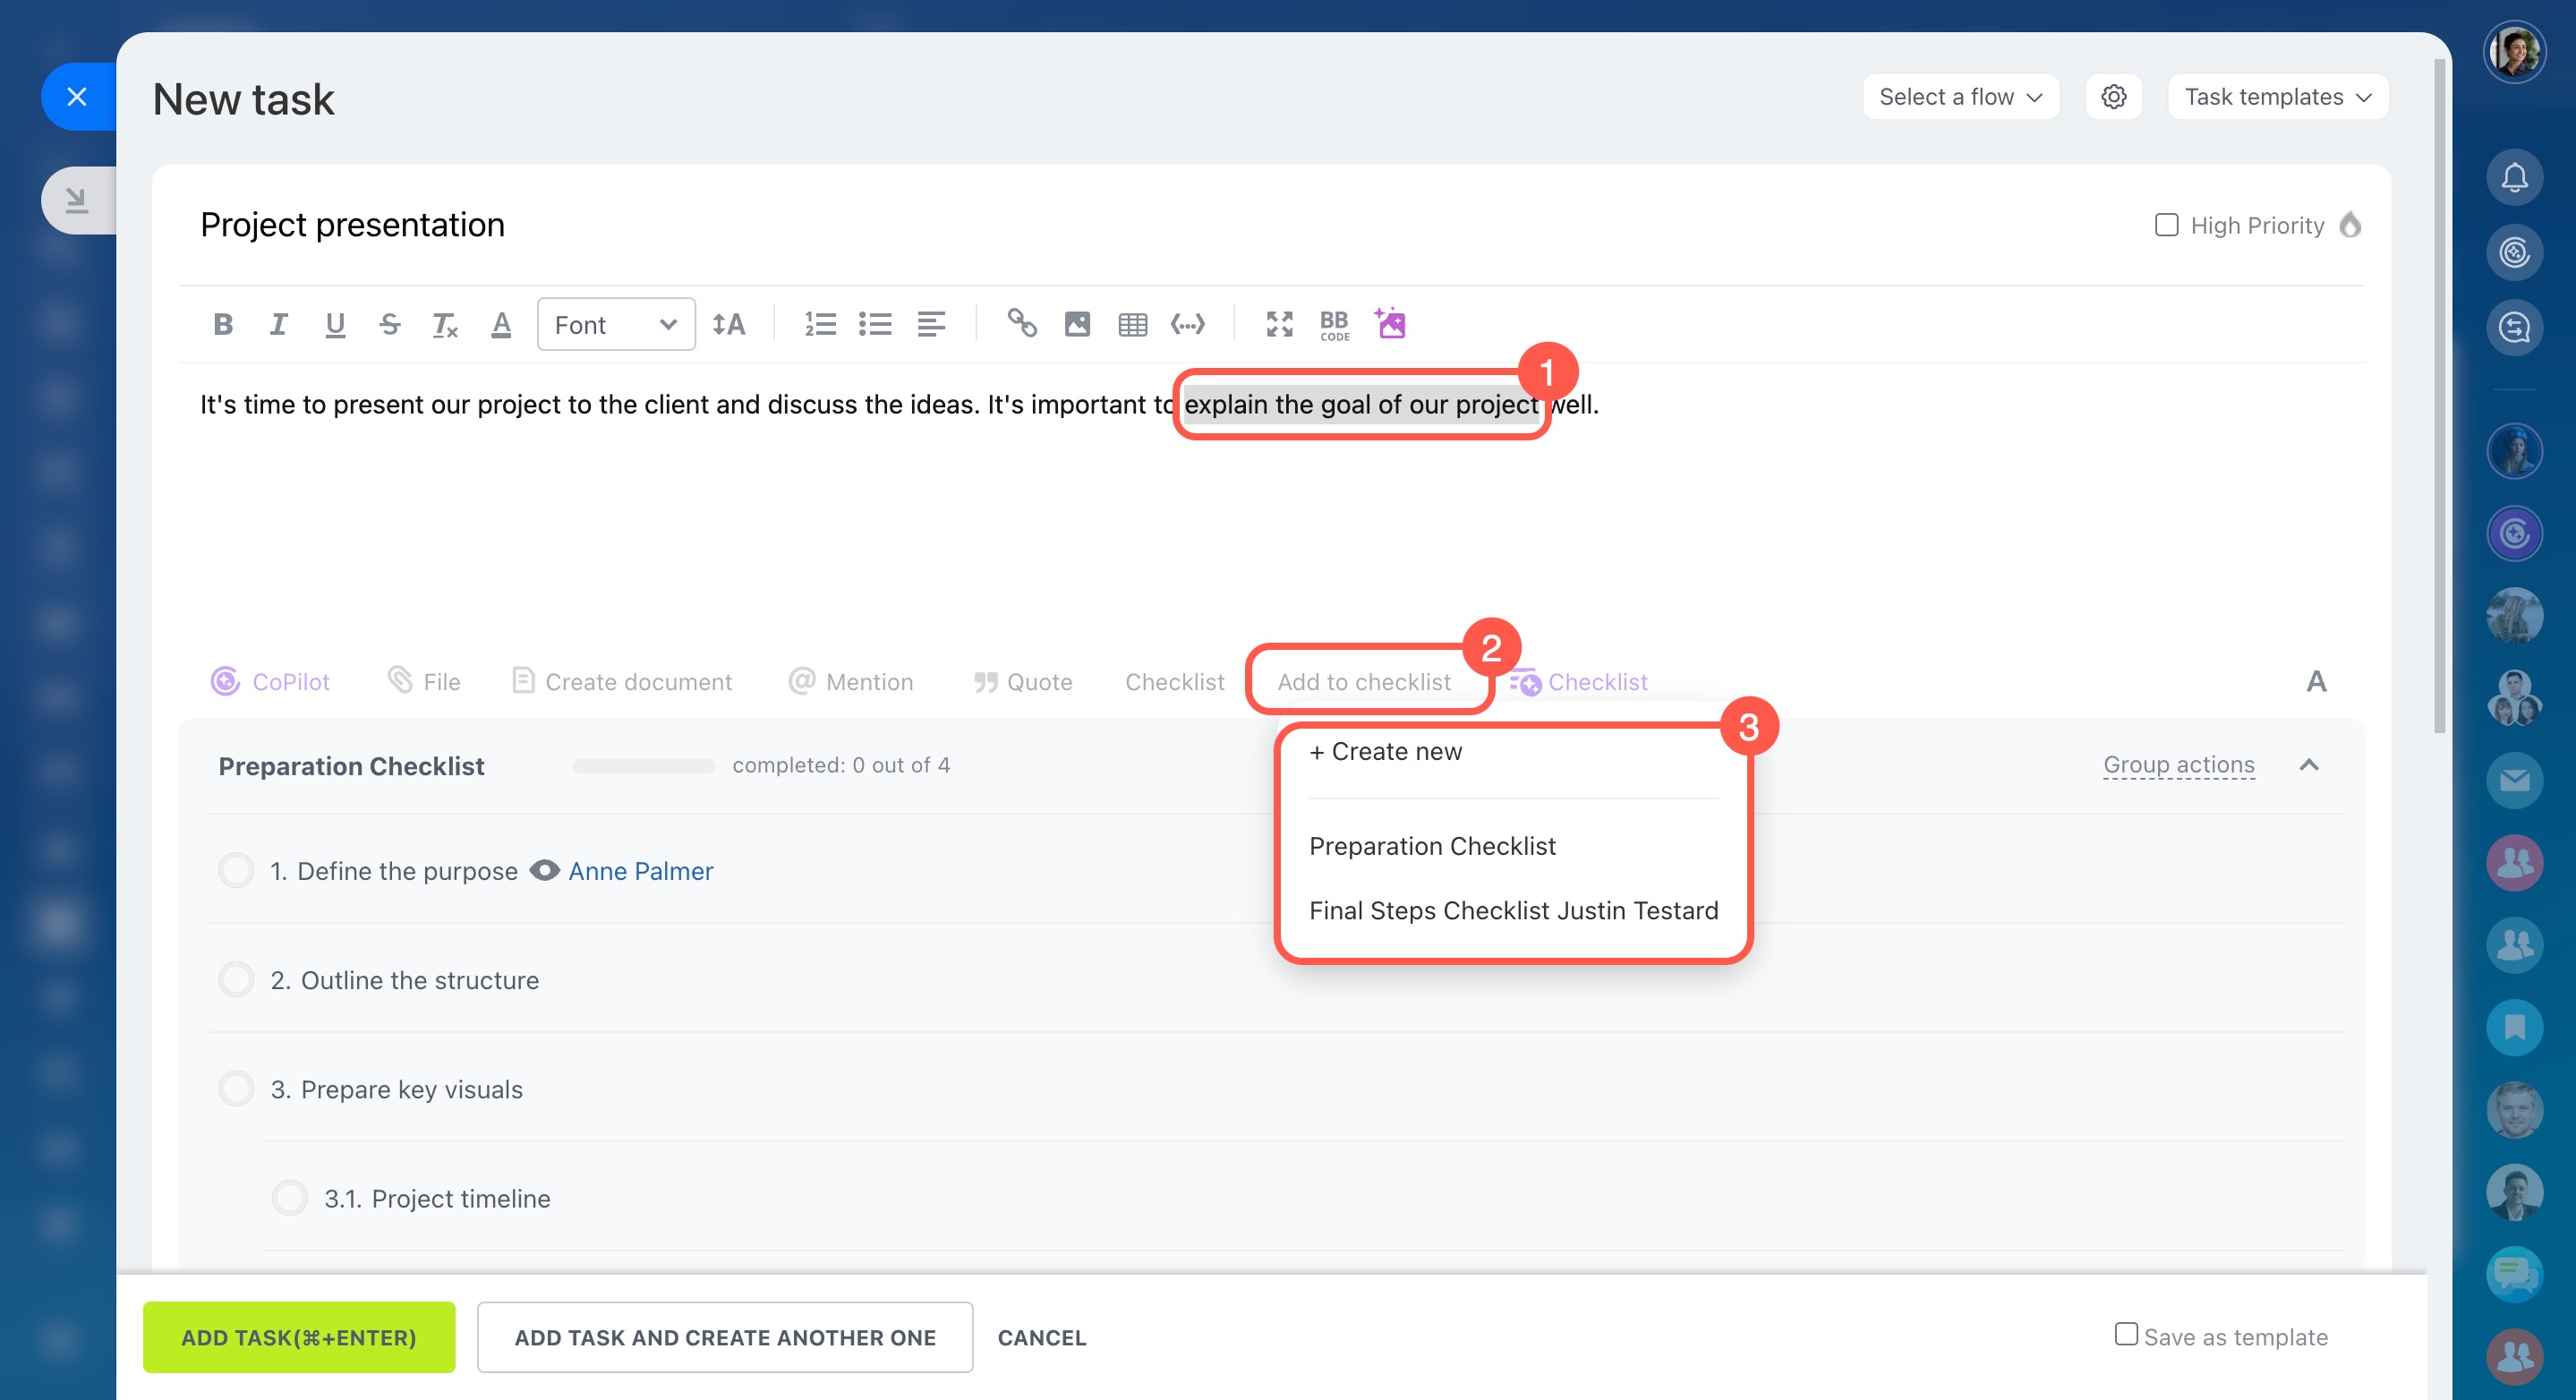
Task: Insert a link in description
Action: [x=1021, y=324]
